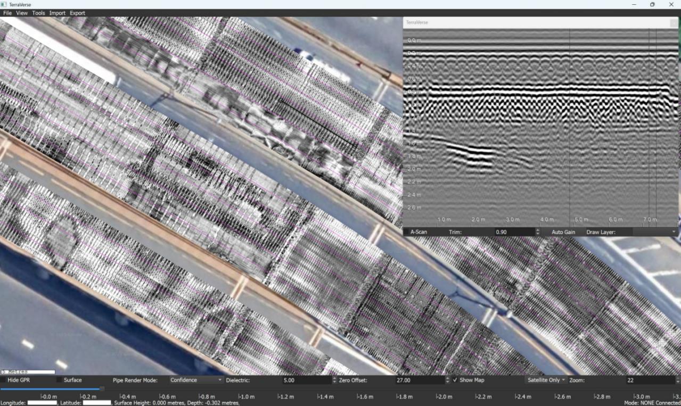Open the Tools menu
Image resolution: width=681 pixels, height=406 pixels.
pos(38,13)
